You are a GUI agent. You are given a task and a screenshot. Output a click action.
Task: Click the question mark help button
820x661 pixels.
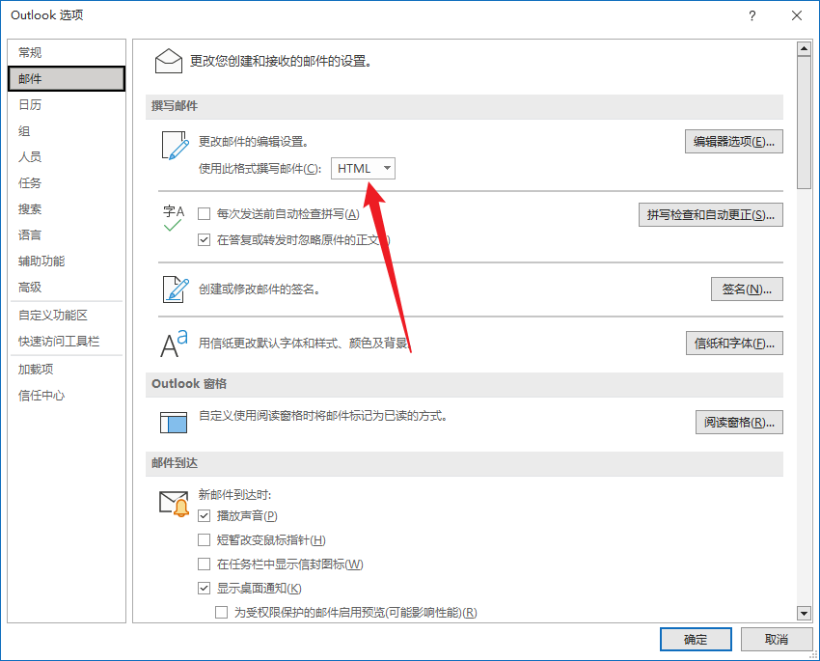(x=752, y=15)
